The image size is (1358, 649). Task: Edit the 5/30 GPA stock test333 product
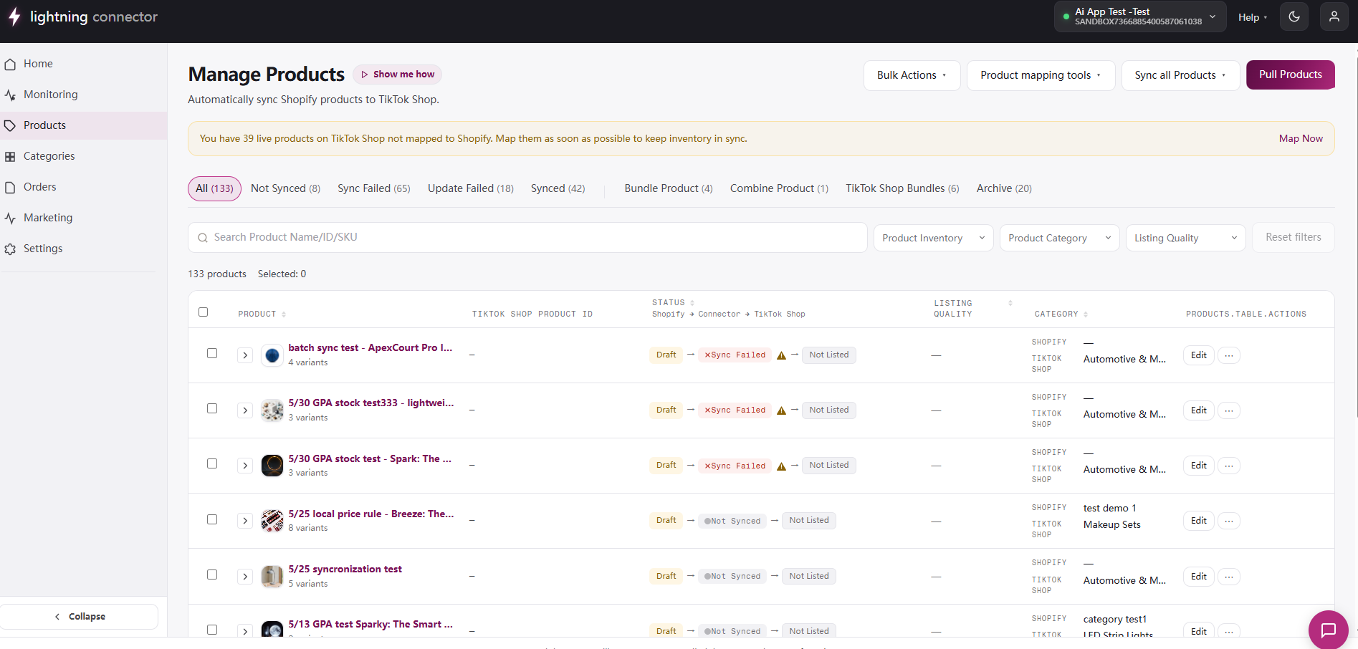[1198, 410]
